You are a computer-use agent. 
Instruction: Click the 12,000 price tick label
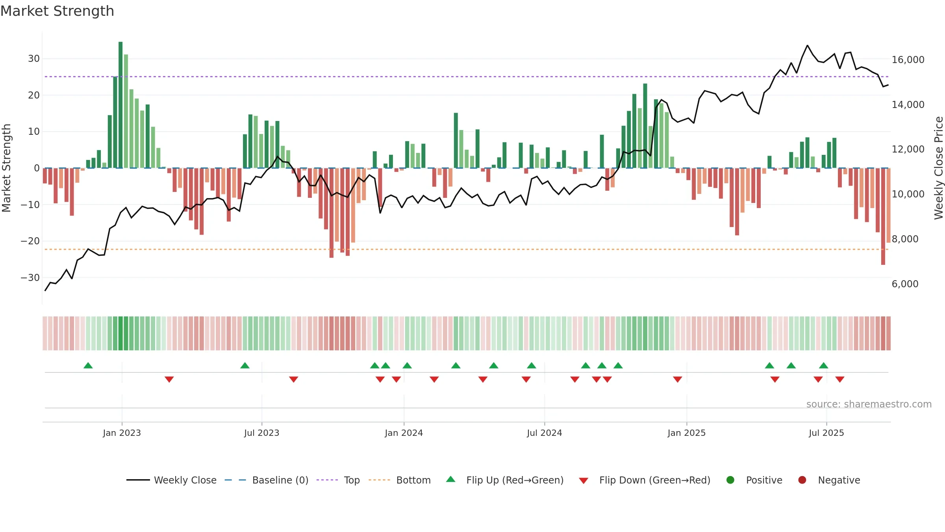click(908, 149)
